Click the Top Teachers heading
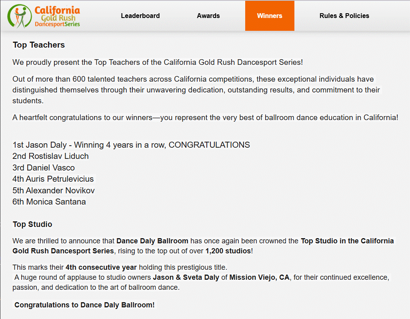The image size is (410, 319). 39,45
